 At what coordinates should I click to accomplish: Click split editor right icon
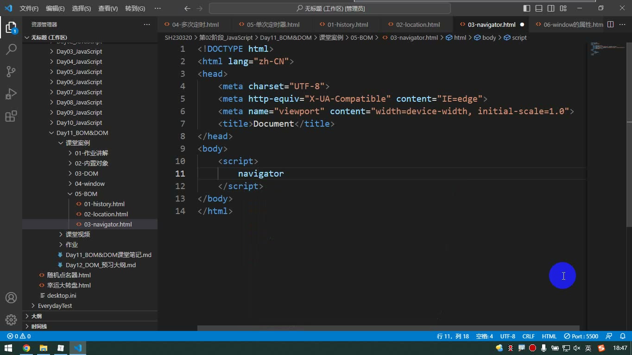(611, 24)
